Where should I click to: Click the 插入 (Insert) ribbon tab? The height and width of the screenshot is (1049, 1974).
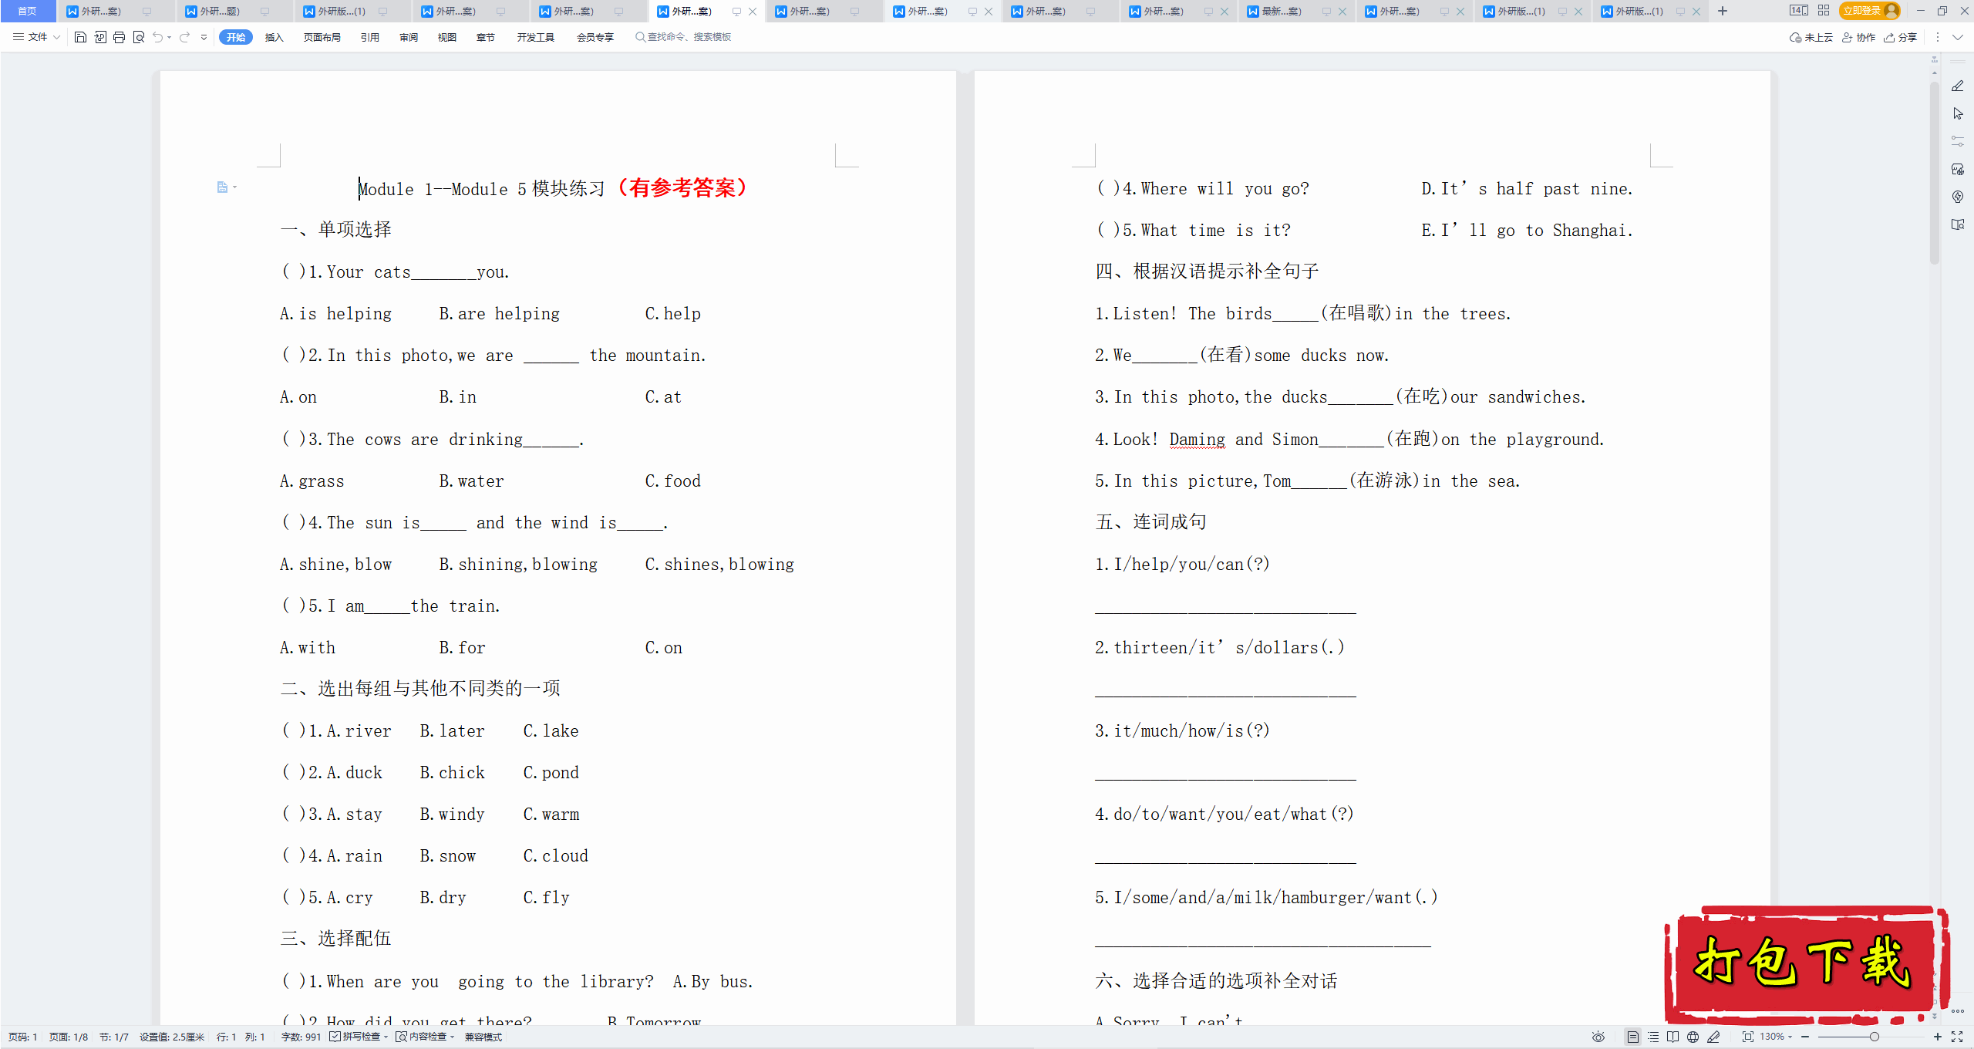click(x=275, y=36)
